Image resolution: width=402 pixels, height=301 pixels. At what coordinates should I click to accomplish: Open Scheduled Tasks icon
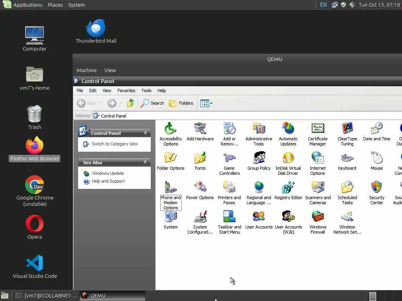347,193
